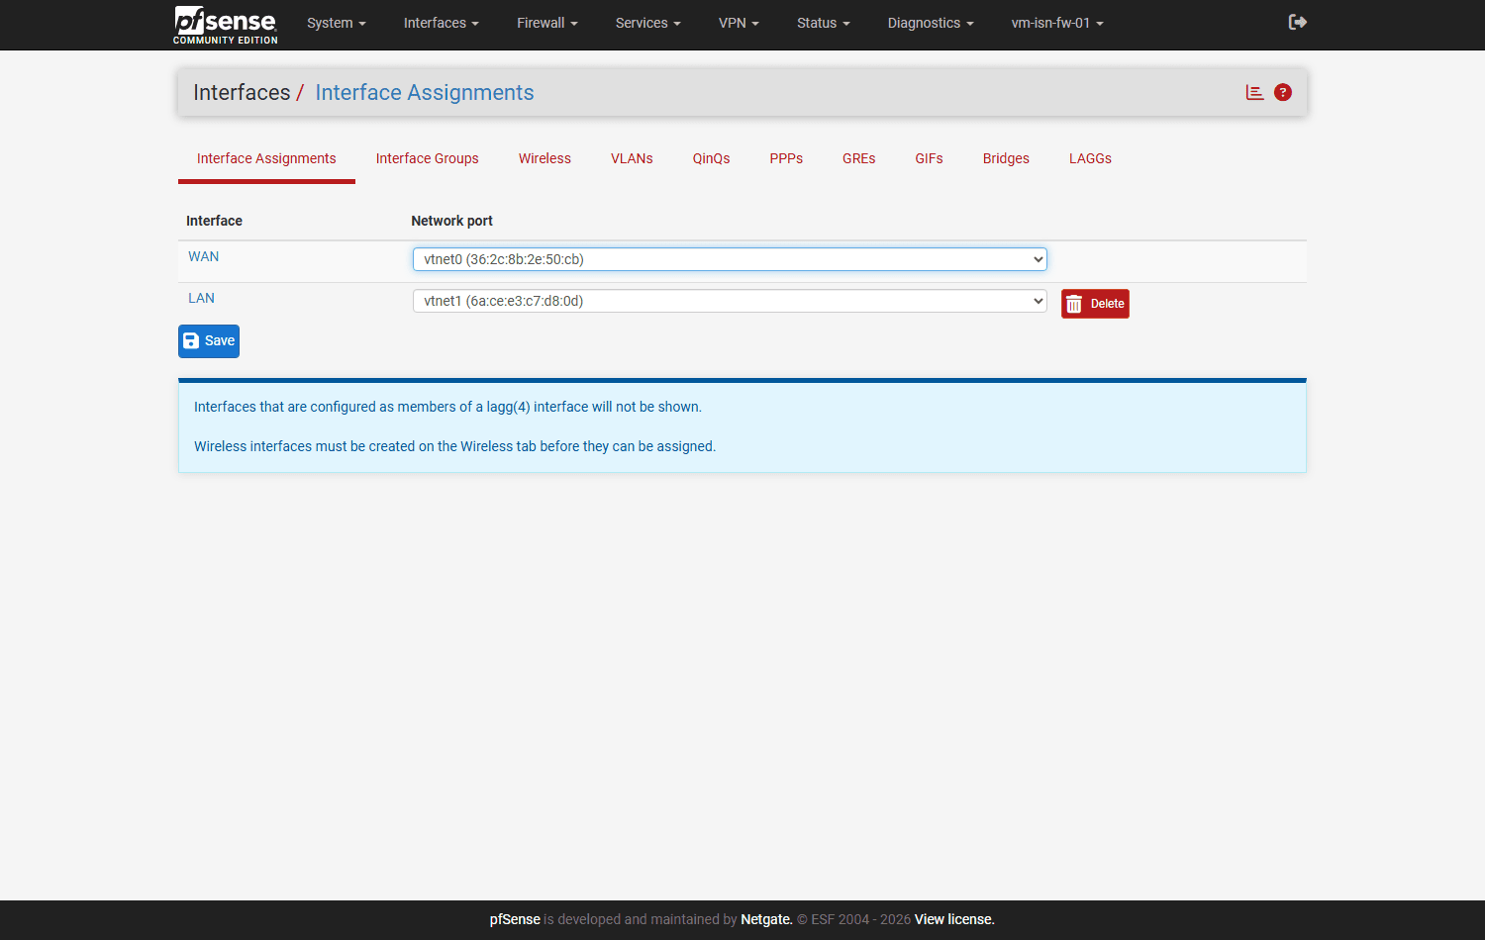Go to the VLANs tab
1485x940 pixels.
pyautogui.click(x=632, y=158)
